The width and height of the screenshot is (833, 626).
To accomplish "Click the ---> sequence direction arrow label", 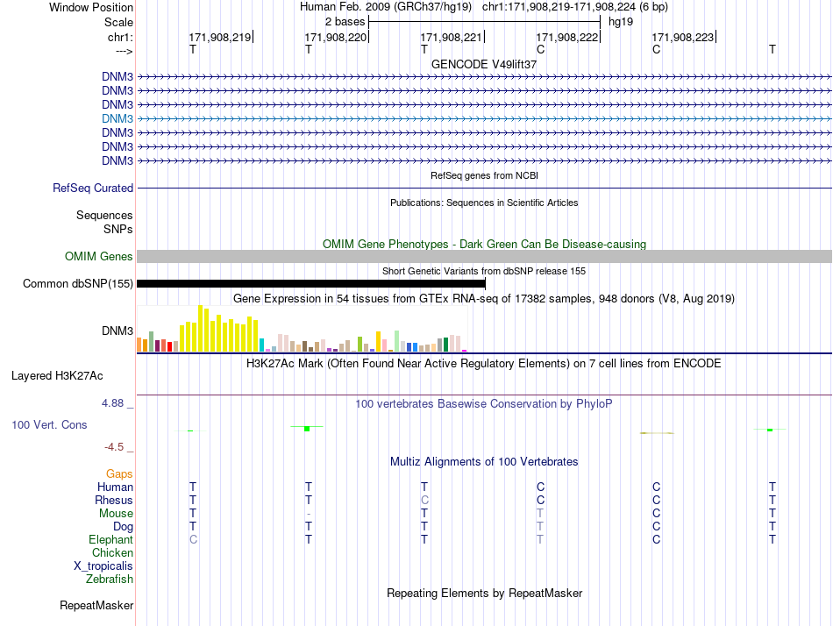I will (125, 52).
